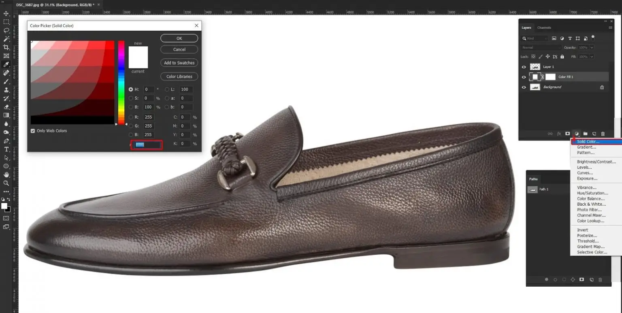Click inside the color field square
622x313 pixels.
72,83
